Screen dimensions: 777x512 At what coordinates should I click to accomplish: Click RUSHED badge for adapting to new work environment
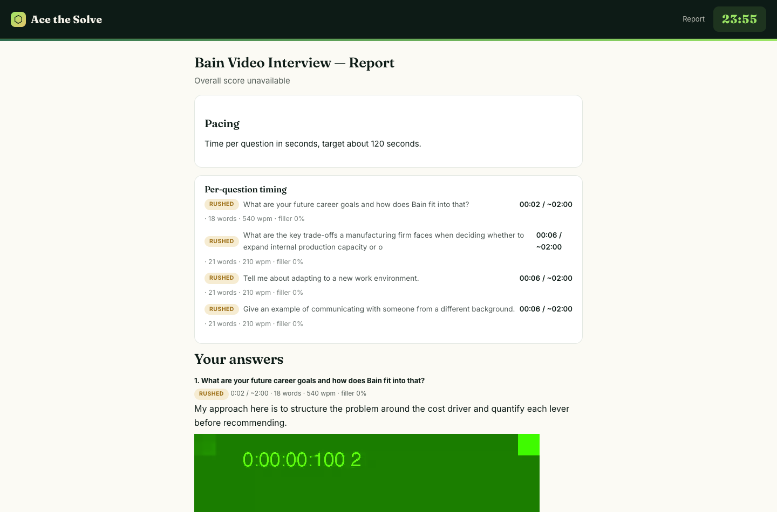(x=221, y=278)
